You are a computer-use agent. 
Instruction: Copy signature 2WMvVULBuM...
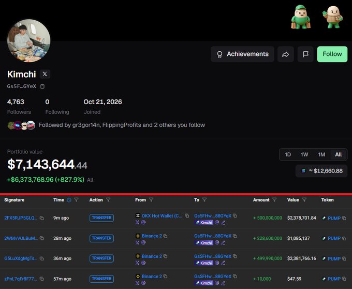tap(42, 238)
